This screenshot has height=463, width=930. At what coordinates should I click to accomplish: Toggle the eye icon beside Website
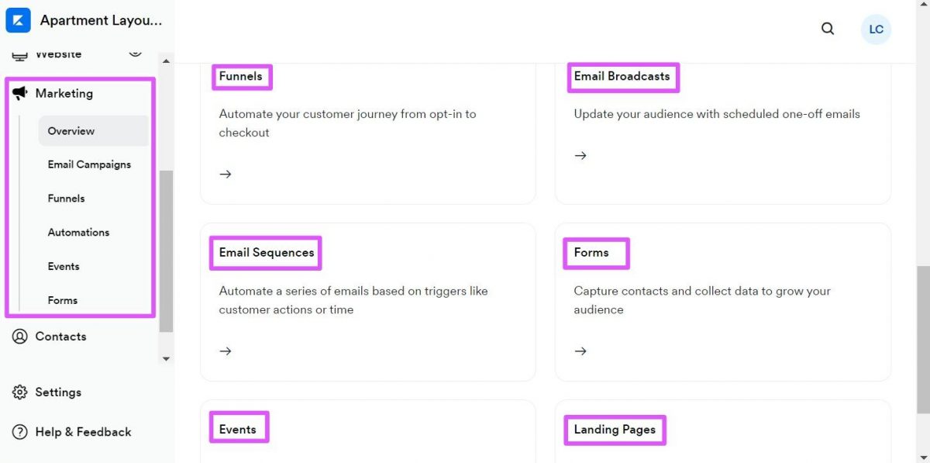click(x=135, y=52)
